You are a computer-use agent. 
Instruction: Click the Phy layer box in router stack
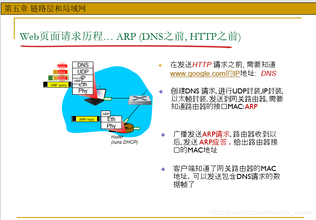coord(111,126)
